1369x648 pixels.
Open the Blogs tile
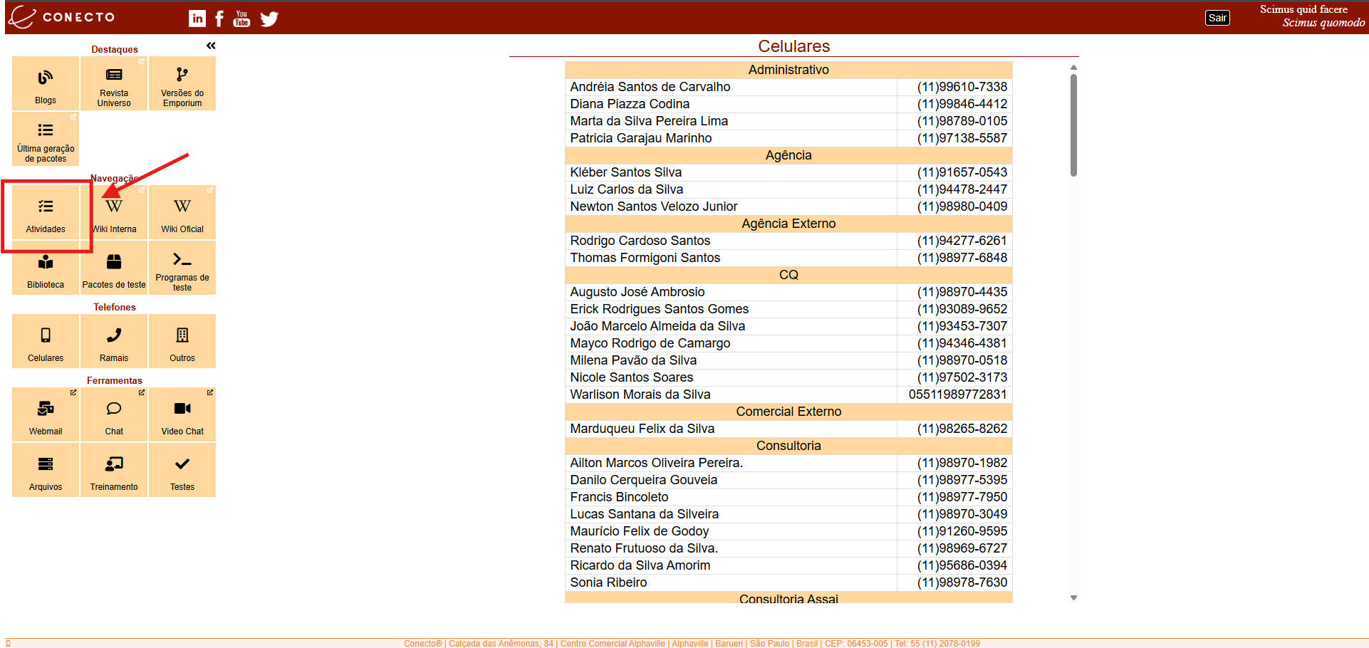(46, 84)
